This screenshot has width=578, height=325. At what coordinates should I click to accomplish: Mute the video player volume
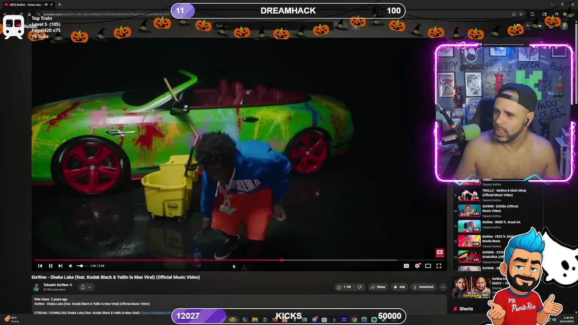pyautogui.click(x=70, y=266)
